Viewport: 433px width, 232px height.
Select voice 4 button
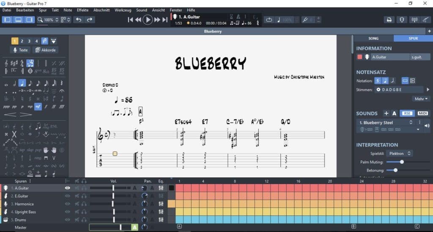(x=36, y=41)
